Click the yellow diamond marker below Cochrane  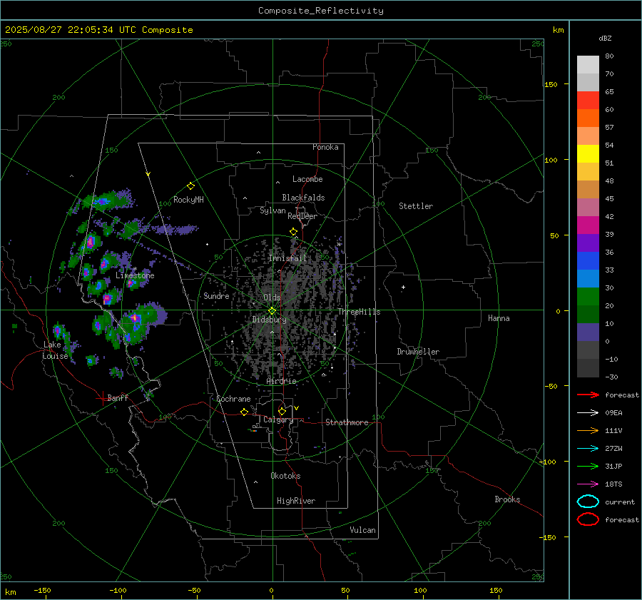tap(244, 412)
